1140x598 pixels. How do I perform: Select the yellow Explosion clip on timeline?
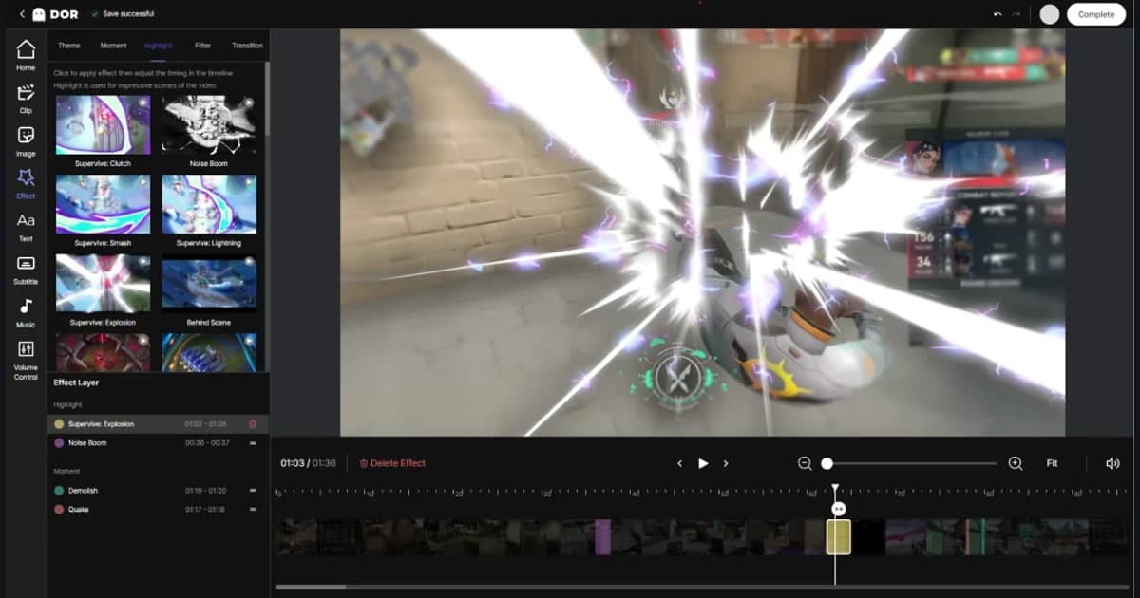coord(838,536)
